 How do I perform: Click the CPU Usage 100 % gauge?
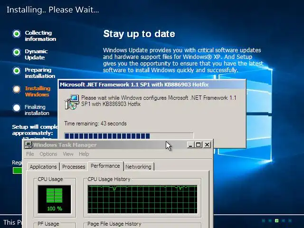tap(55, 199)
